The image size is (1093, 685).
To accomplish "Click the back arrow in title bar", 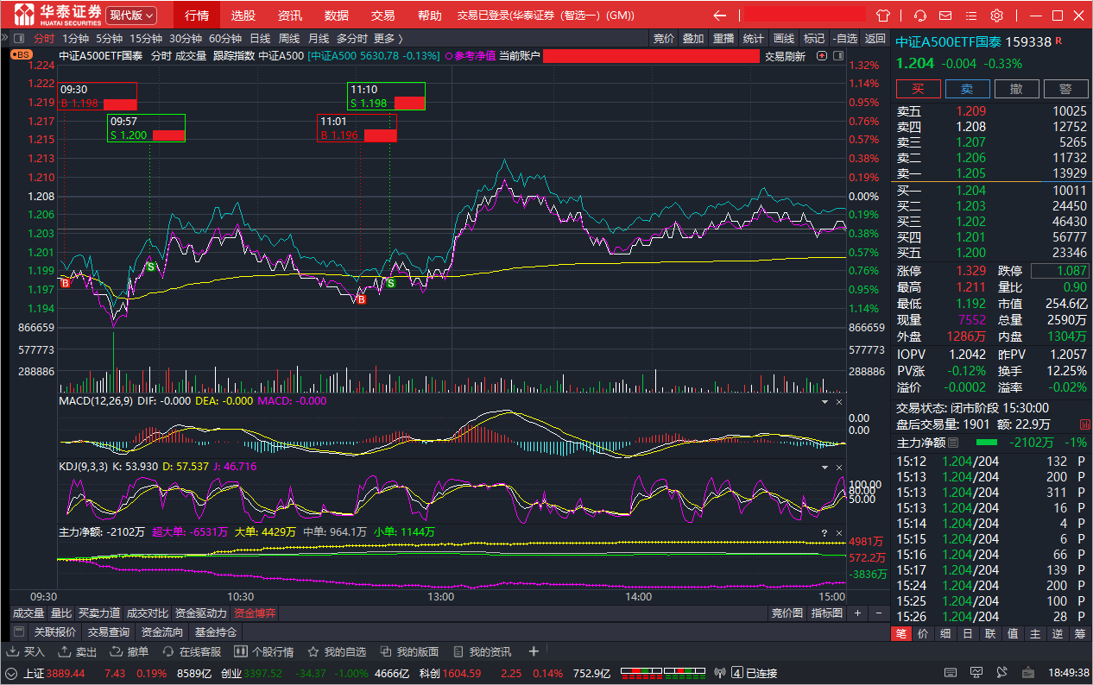I will tap(719, 16).
